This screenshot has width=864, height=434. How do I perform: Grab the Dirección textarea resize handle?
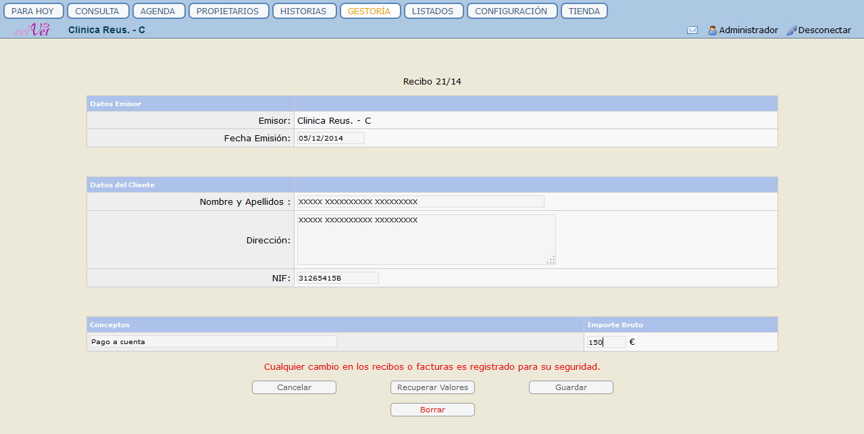(552, 260)
